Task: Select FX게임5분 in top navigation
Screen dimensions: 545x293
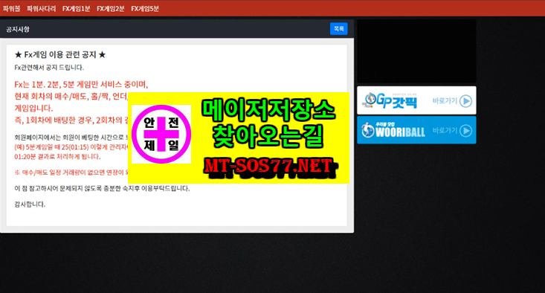Action: click(145, 9)
